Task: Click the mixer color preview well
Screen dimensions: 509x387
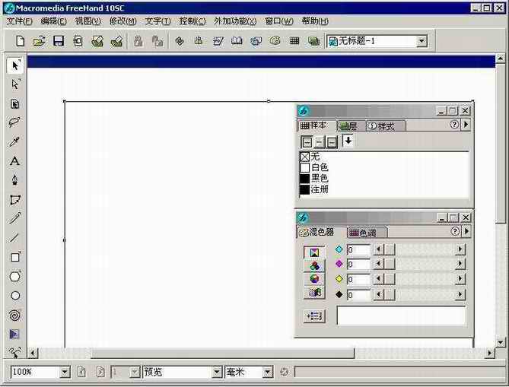Action: pos(401,316)
